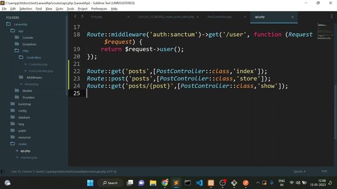Open the Edit menu

pos(13,9)
